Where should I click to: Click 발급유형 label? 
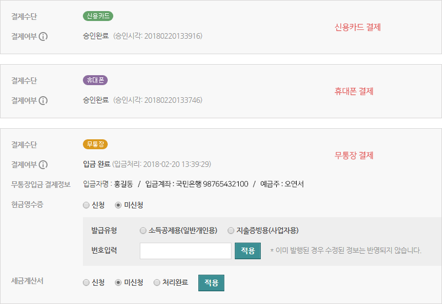104,230
